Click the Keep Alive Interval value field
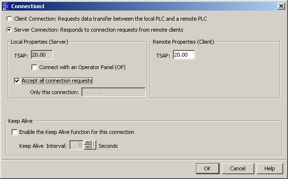Screen dimensions: 288x179 [x=77, y=145]
